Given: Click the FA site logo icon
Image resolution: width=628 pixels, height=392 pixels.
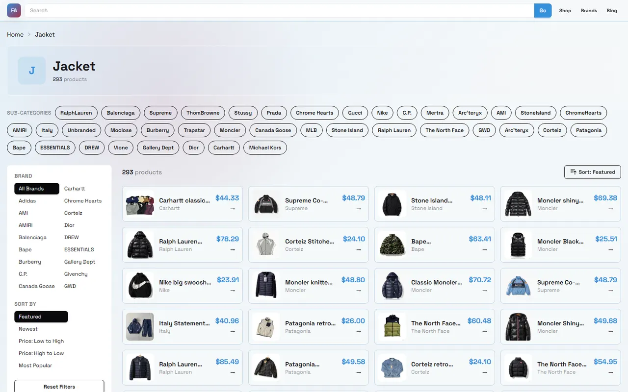Looking at the screenshot, I should (14, 10).
